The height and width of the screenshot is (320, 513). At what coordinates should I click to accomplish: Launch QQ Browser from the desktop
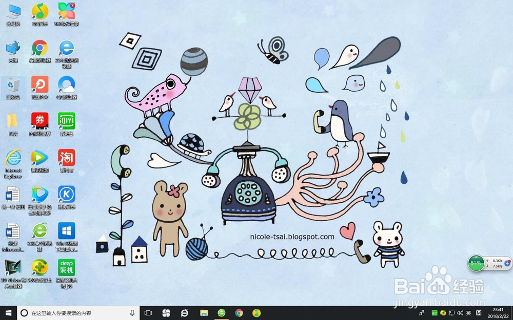[66, 88]
